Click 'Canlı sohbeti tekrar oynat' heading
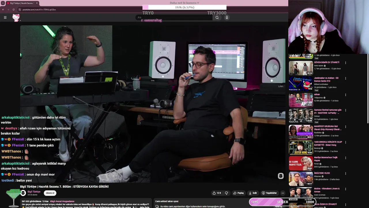The height and width of the screenshot is (208, 369). [x=167, y=201]
